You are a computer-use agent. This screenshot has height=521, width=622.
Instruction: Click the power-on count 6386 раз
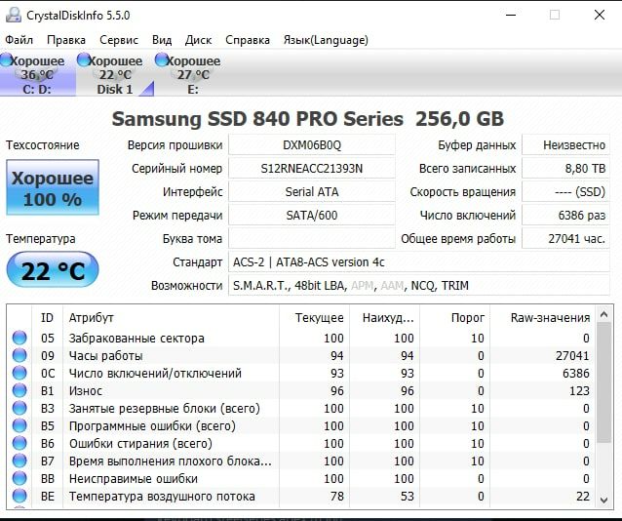(565, 216)
